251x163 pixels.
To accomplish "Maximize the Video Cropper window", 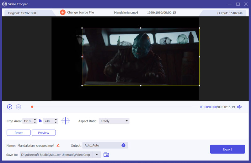I will (238, 4).
